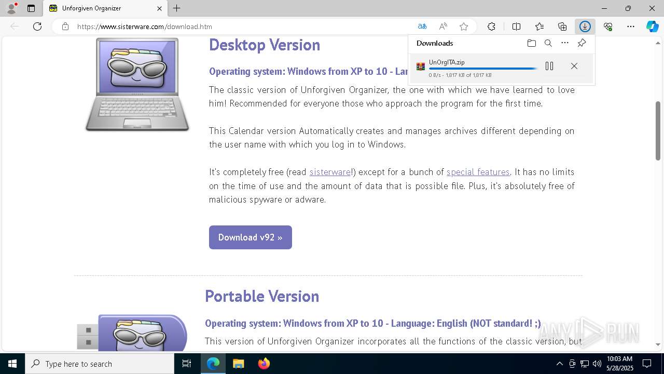The image size is (664, 374).
Task: Open volume control in system tray
Action: click(597, 364)
